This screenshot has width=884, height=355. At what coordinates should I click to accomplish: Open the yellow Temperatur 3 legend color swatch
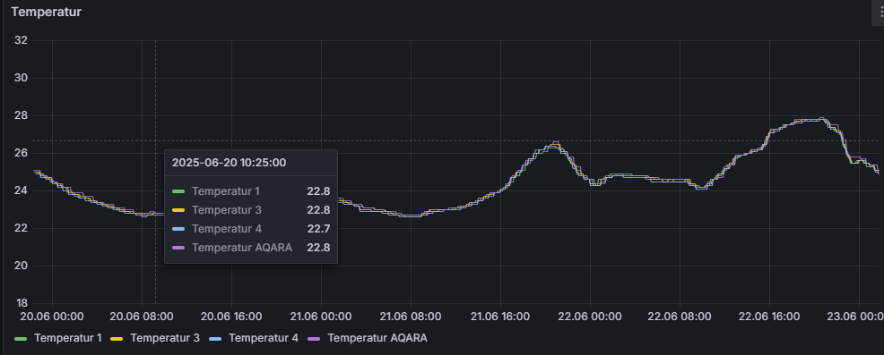(x=117, y=338)
